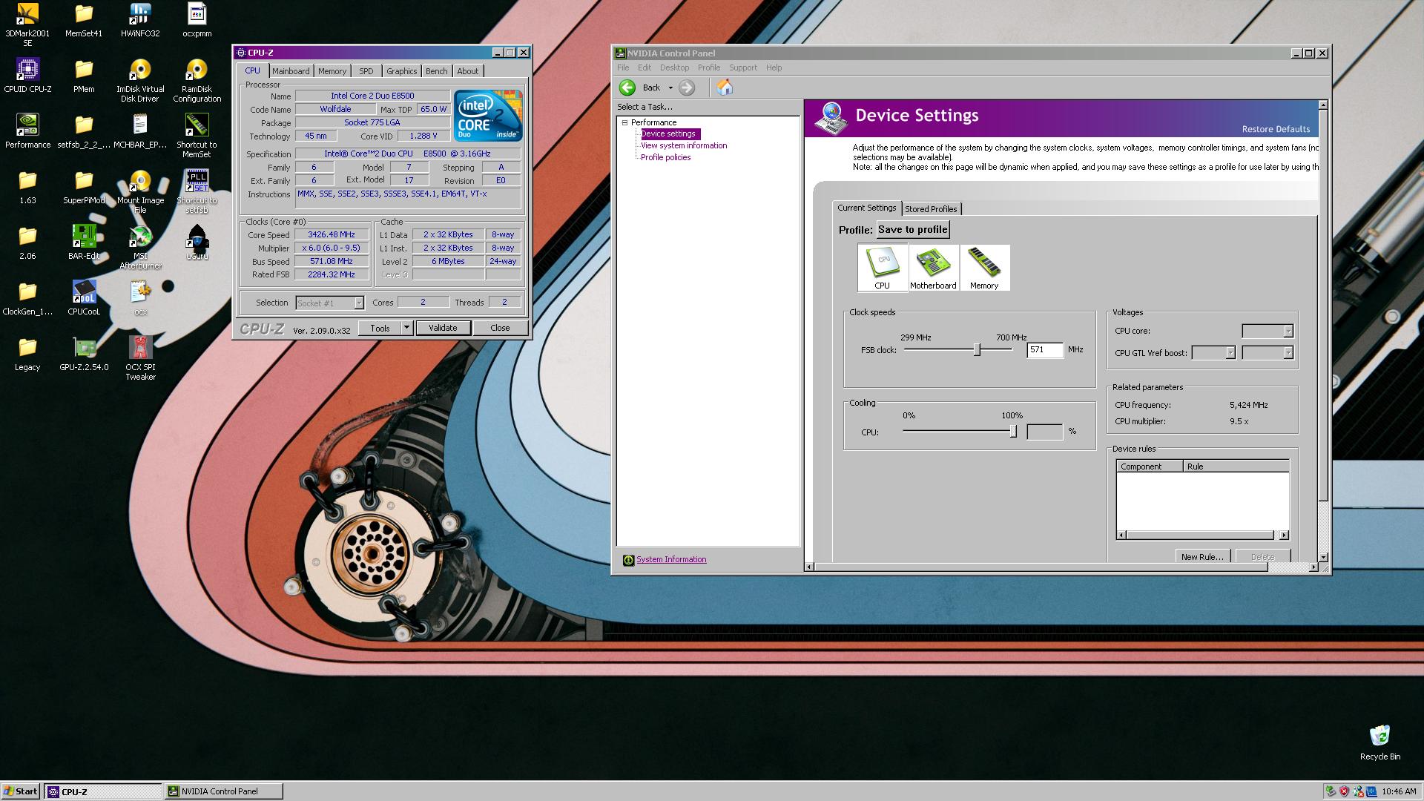The width and height of the screenshot is (1424, 801).
Task: Collapse the Performance tree node
Action: pyautogui.click(x=624, y=122)
